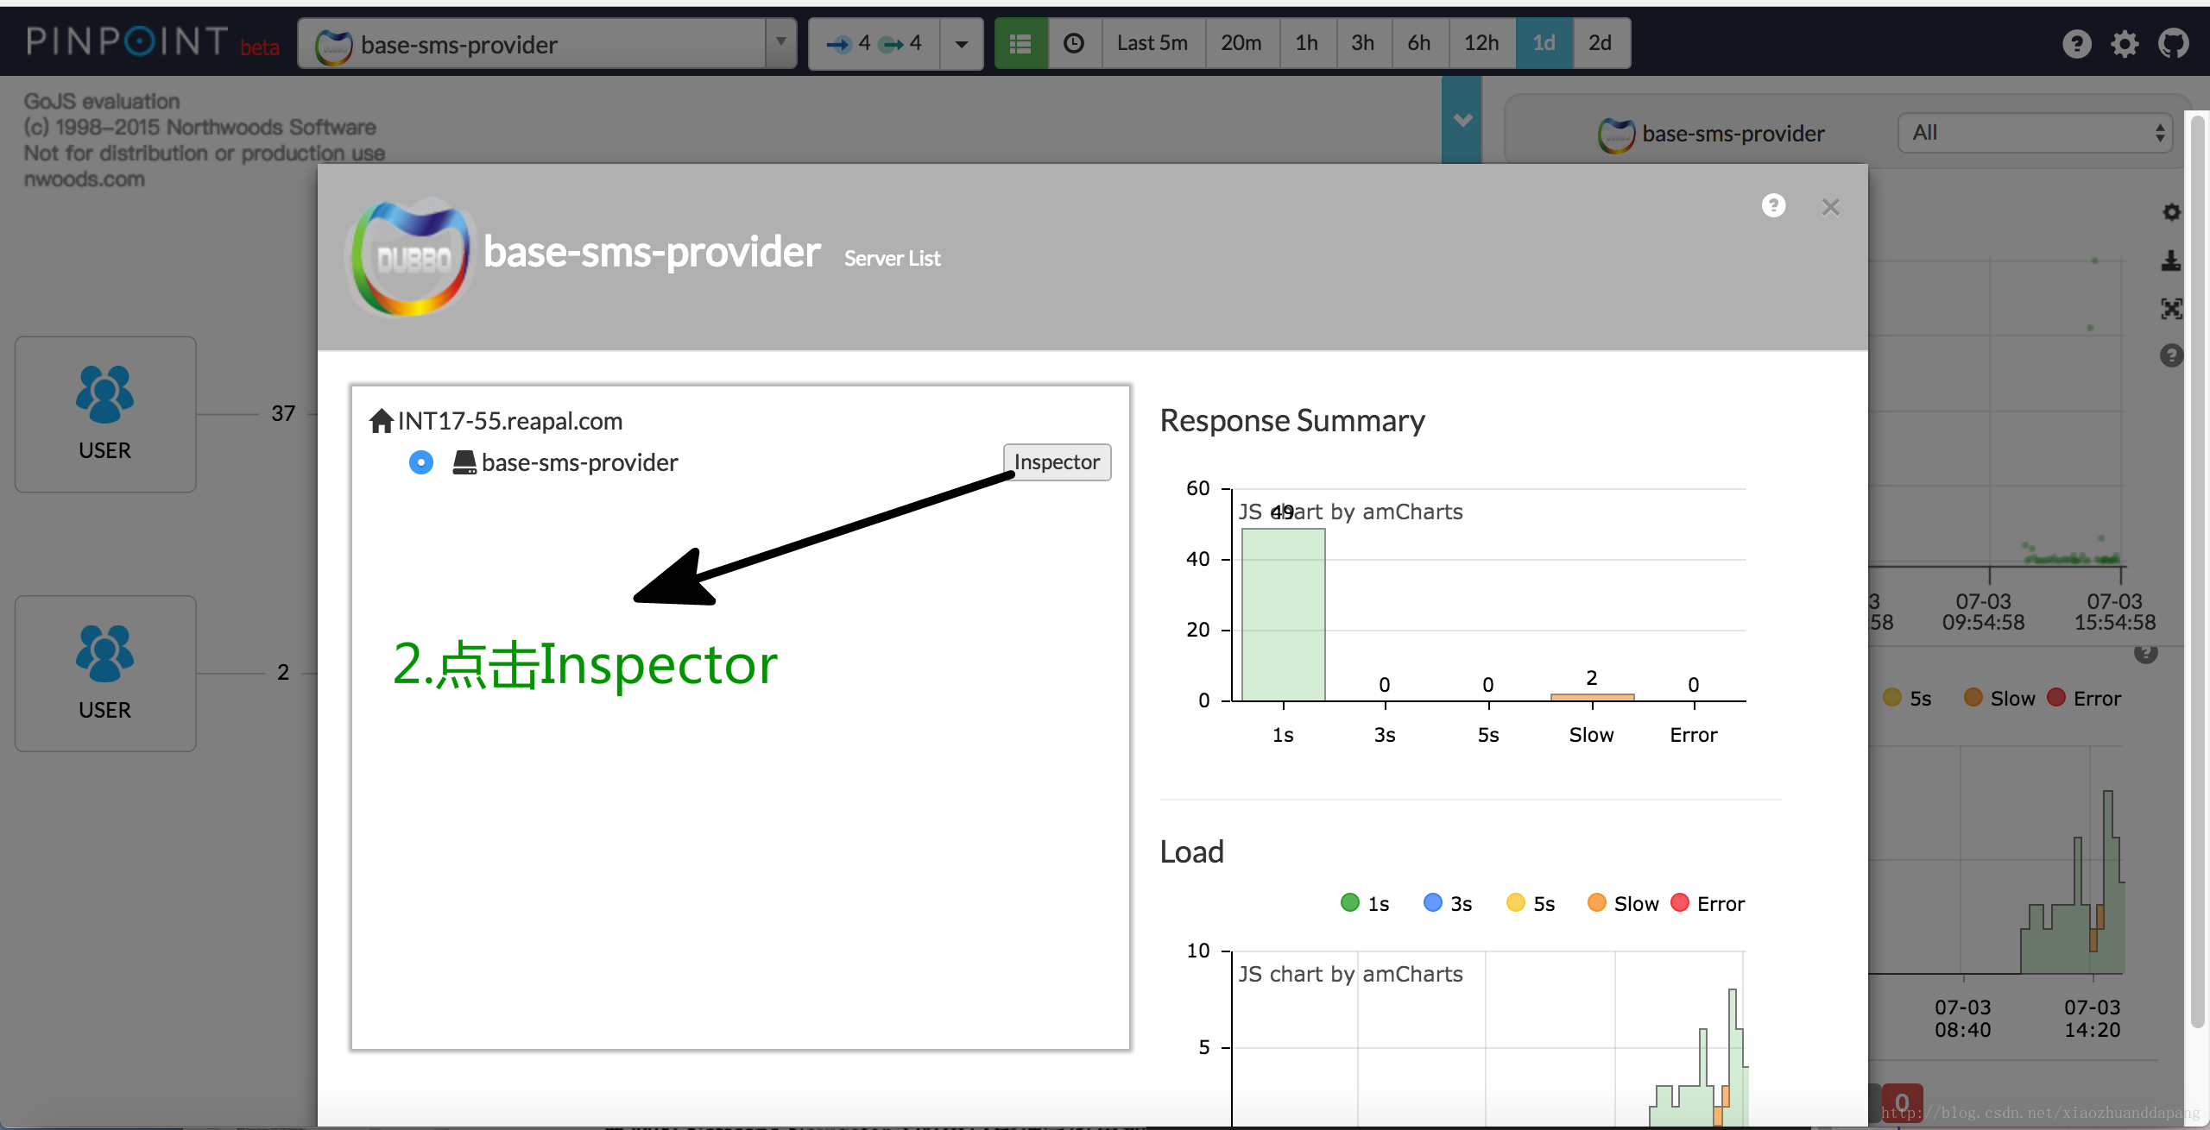Image resolution: width=2210 pixels, height=1130 pixels.
Task: Click help icon in Server List dialog
Action: pyautogui.click(x=1773, y=205)
